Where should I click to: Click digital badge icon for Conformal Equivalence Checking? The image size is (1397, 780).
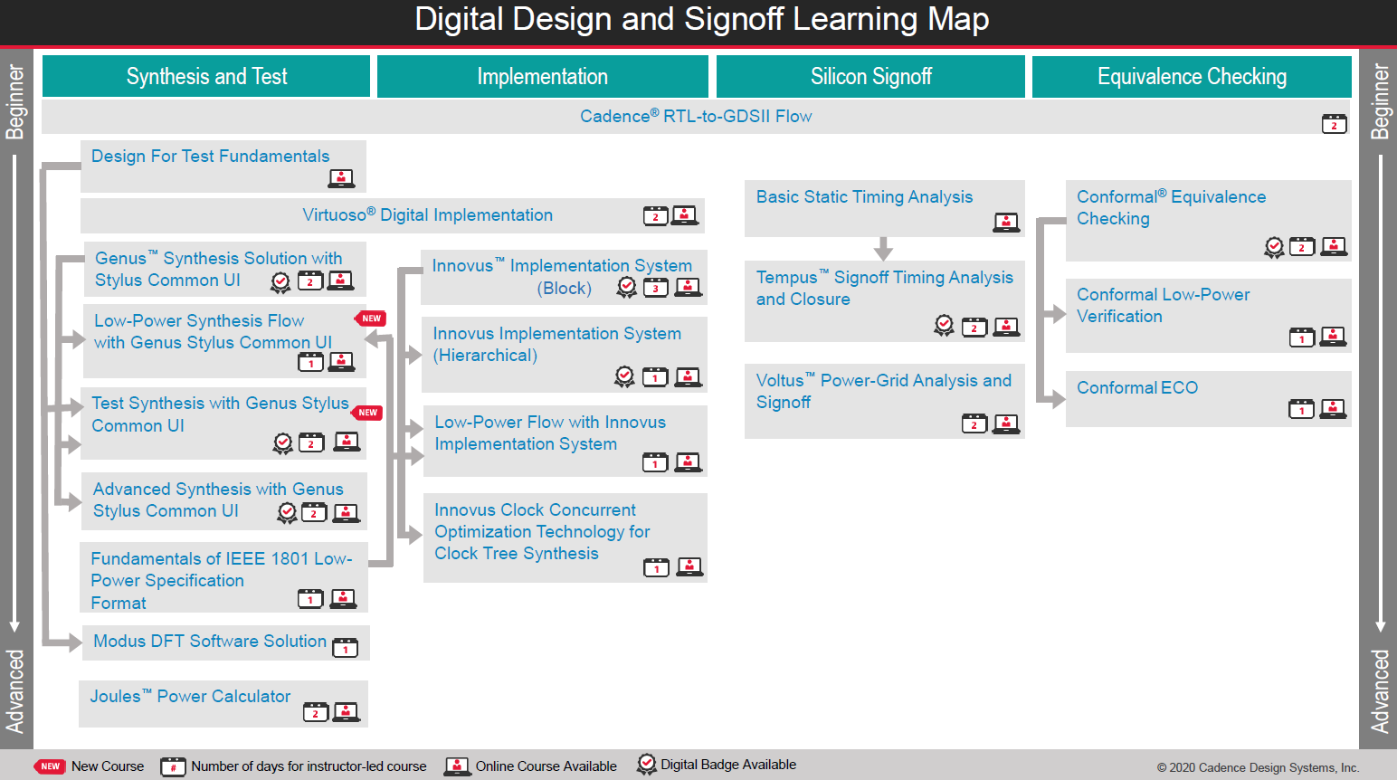pyautogui.click(x=1274, y=247)
